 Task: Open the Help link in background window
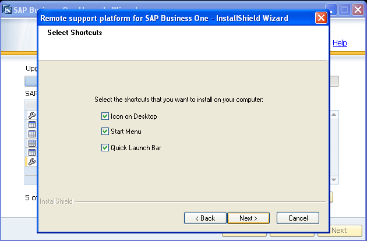click(340, 42)
